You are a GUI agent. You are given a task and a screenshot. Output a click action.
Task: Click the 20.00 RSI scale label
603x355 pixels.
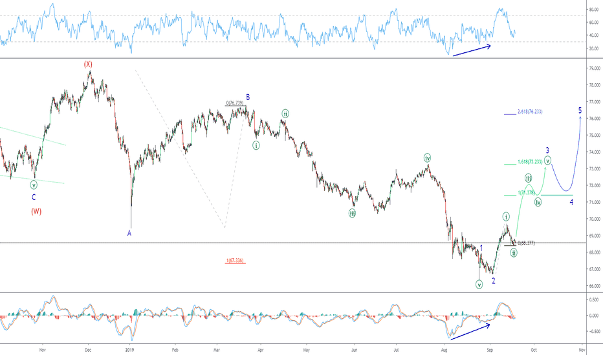pos(594,48)
